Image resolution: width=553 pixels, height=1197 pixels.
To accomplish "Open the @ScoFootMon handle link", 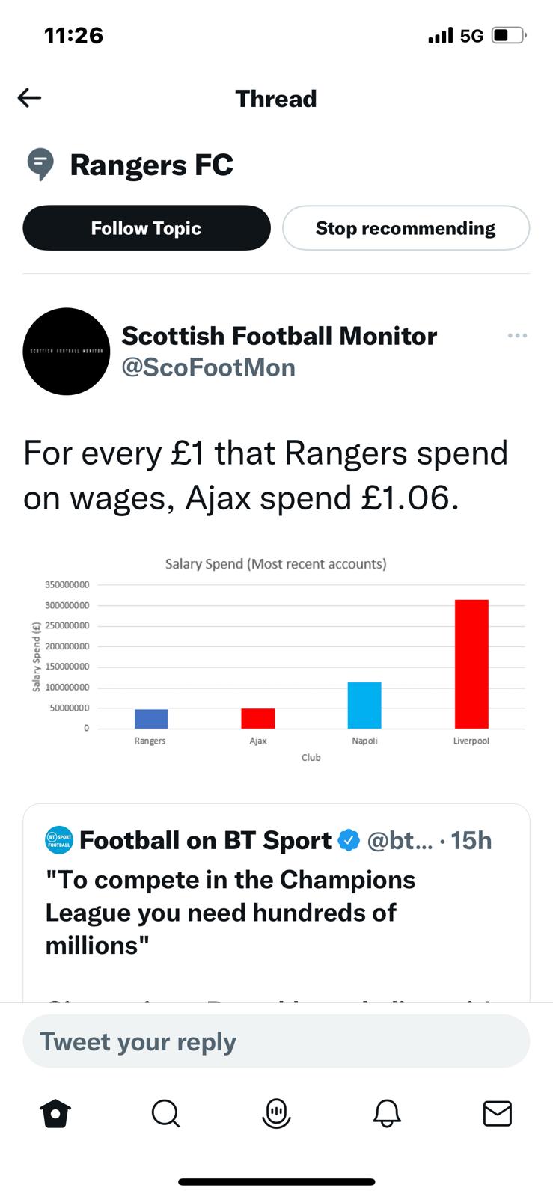I will pos(209,368).
